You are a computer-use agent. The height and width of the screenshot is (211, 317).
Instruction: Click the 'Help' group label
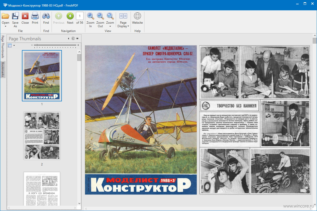[138, 31]
